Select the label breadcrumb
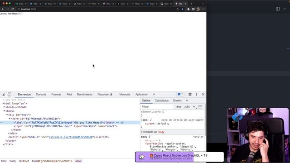The image size is (290, 163). pos(78,161)
